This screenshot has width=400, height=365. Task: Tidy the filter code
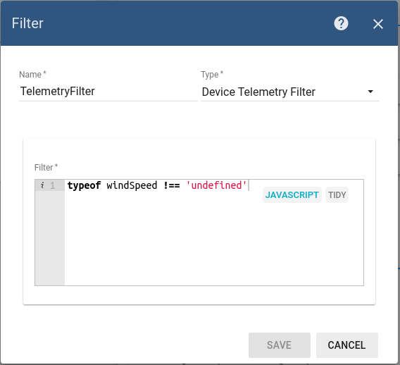click(x=337, y=195)
